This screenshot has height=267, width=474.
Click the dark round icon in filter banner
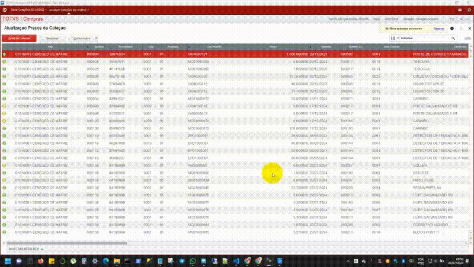click(x=451, y=28)
